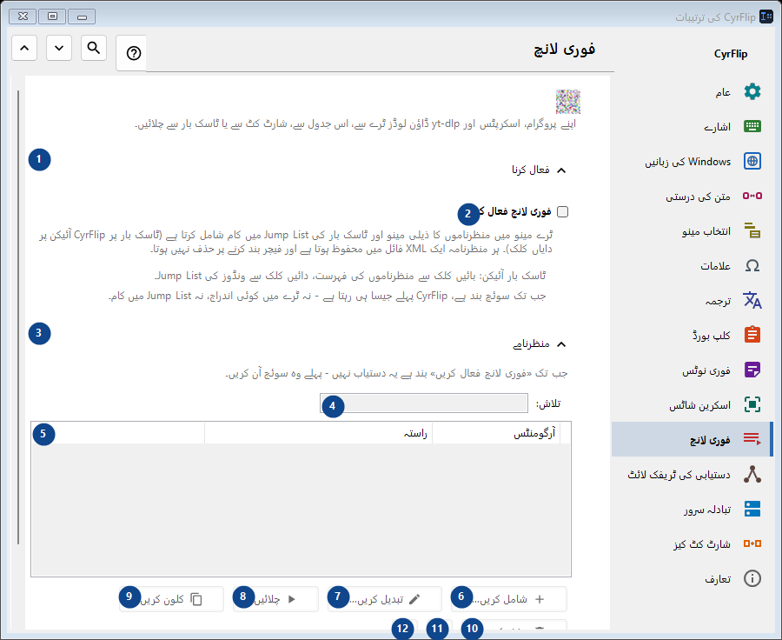782x640 pixels.
Task: Select the Windows کی زبانیں globe icon
Action: tap(752, 161)
